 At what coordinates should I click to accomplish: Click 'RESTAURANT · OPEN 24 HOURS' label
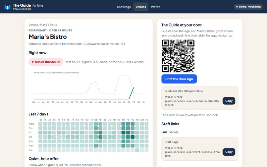click(50, 30)
